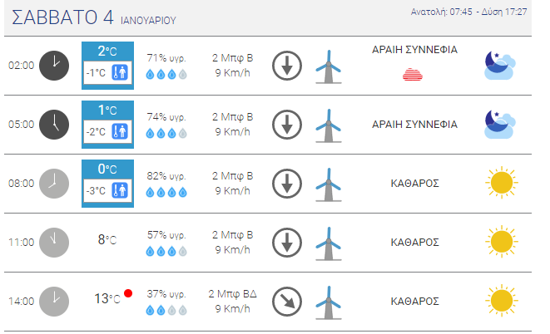
Task: Click the red Sahara dust cloud icon
Action: [x=413, y=75]
